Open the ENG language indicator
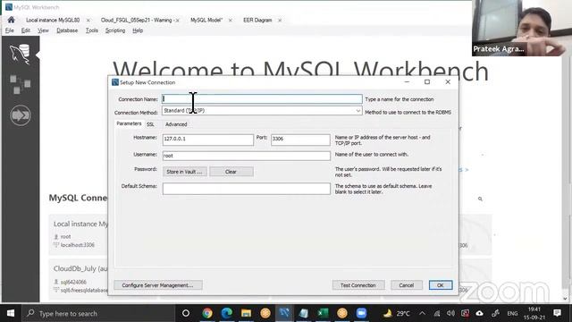Viewport: 572px width, 322px height. [512, 314]
